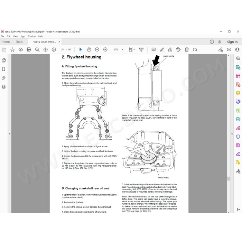This screenshot has width=242, height=242.
Task: Add the document to starred bookmarks
Action: (12, 49)
